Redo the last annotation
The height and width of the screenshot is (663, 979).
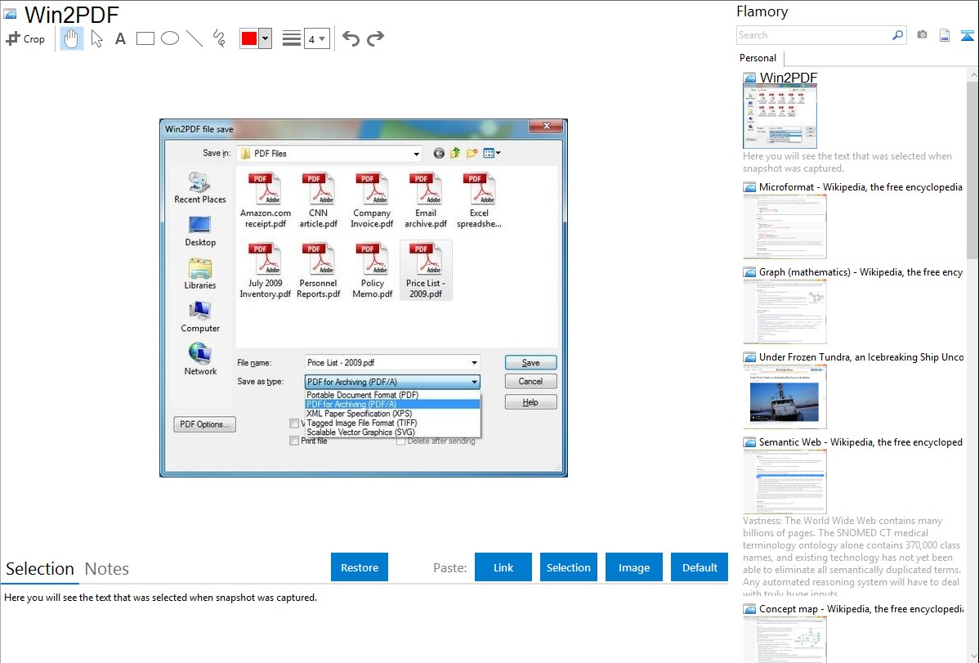click(375, 38)
